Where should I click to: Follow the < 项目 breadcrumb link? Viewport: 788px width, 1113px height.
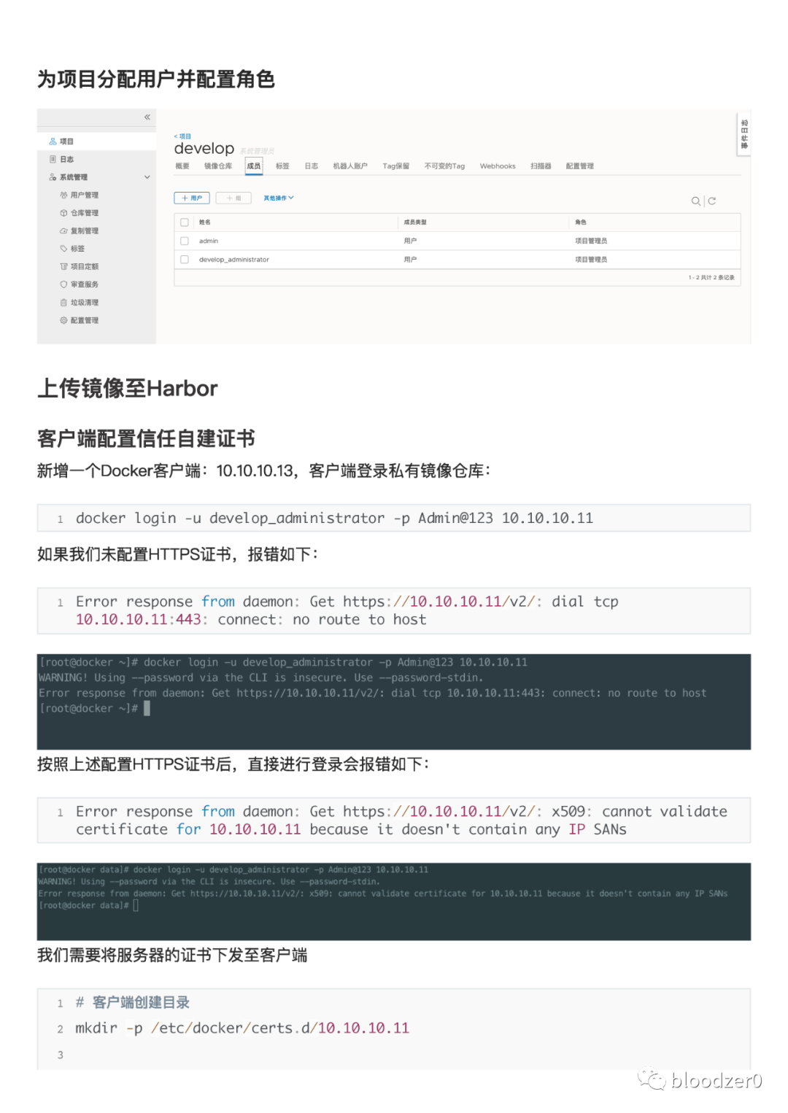click(x=182, y=136)
